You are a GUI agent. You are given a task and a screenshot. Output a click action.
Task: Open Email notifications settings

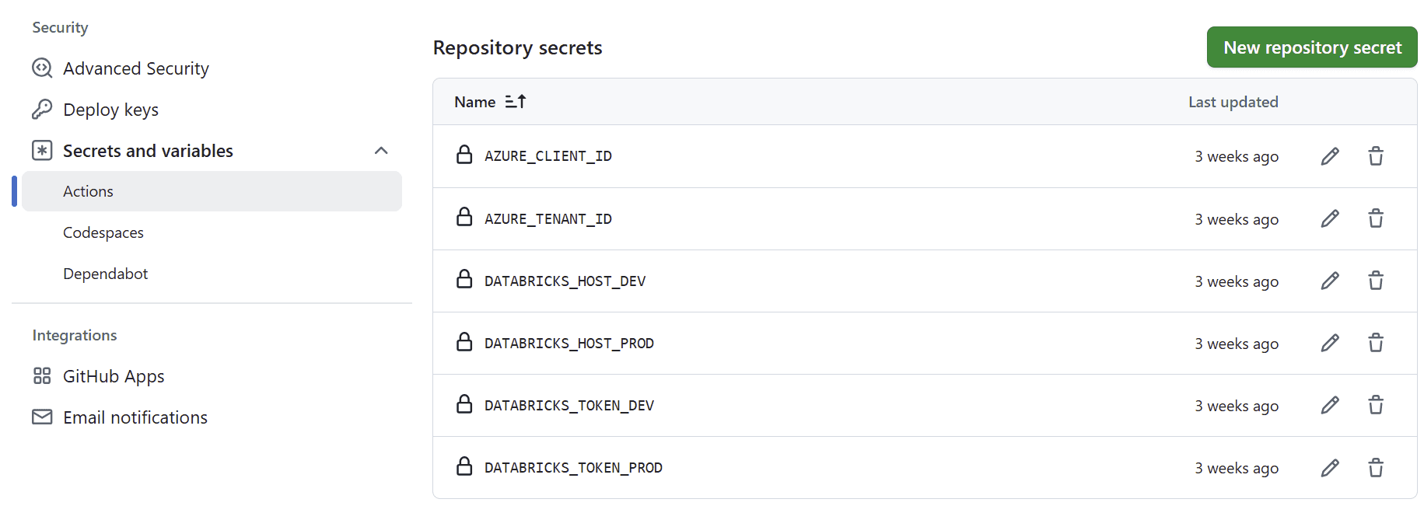pos(135,417)
